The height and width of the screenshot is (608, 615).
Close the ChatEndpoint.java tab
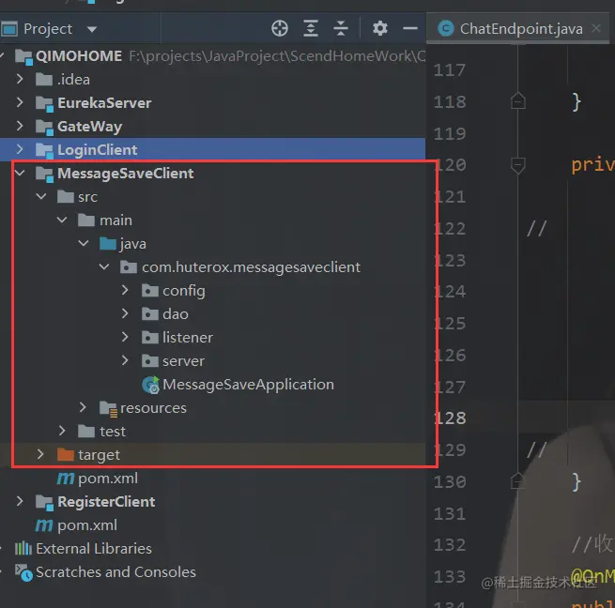[x=596, y=28]
